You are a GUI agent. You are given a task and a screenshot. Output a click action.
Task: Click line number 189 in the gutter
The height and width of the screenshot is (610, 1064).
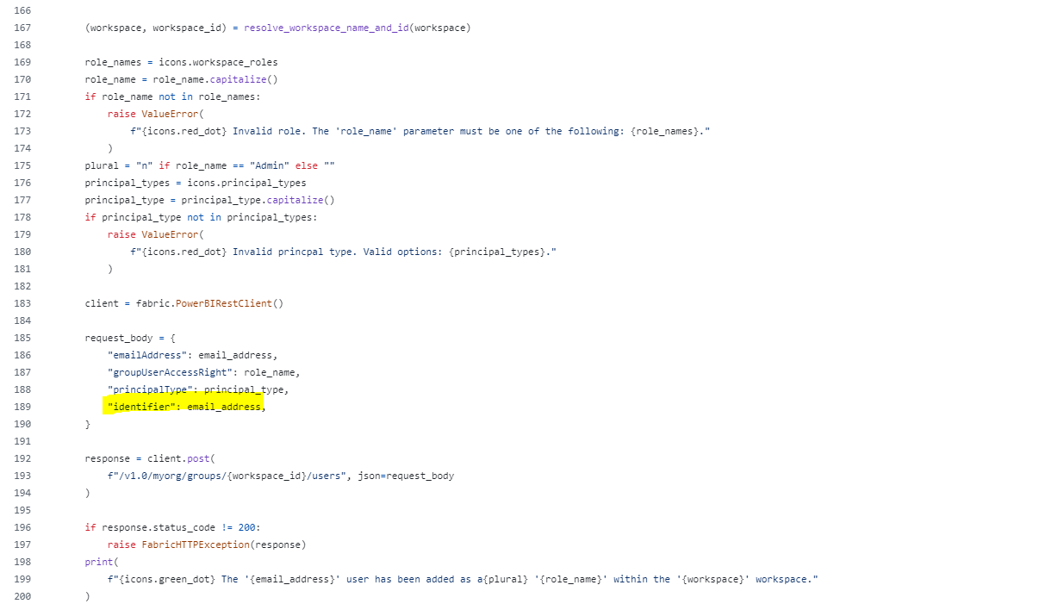point(22,407)
